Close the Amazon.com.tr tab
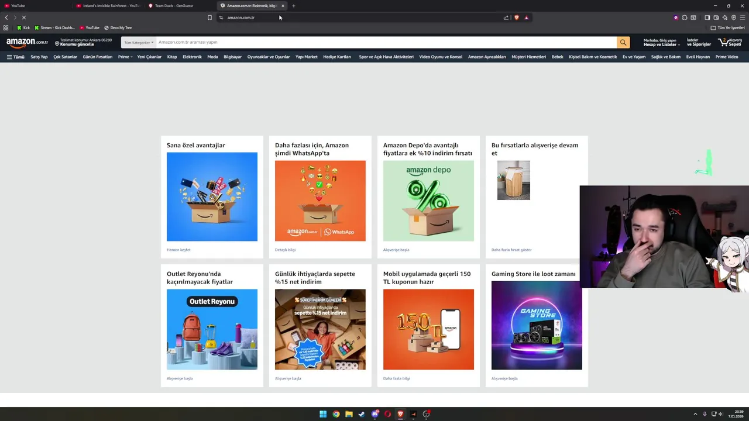 (283, 6)
